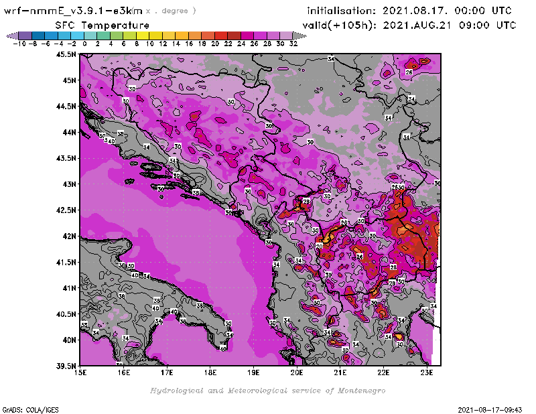Click the colorbar swatch between 26 and 28
The image size is (536, 414).
pos(260,36)
